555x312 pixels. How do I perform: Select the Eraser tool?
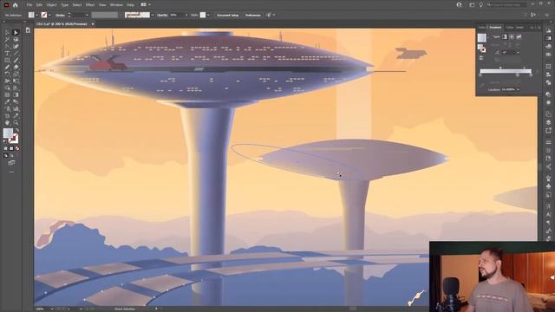tap(16, 68)
